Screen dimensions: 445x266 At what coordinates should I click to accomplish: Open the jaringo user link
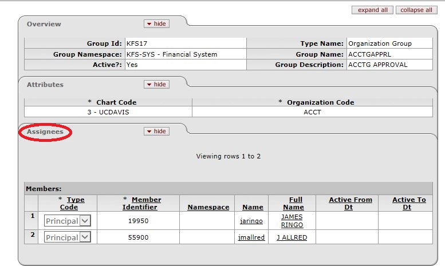(251, 221)
